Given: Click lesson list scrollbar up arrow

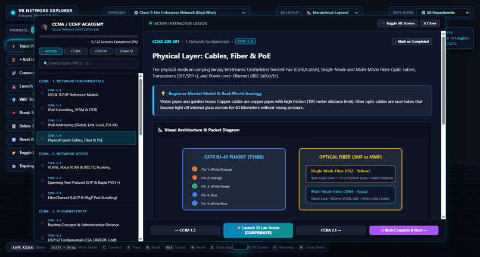Looking at the screenshot, I should (x=141, y=76).
